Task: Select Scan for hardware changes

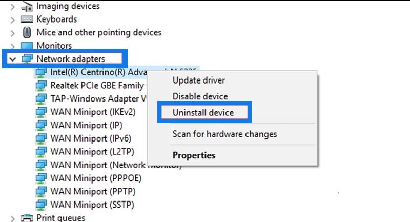Action: (x=224, y=134)
